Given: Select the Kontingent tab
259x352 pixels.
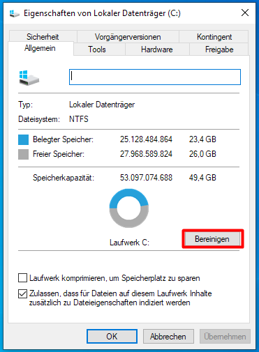Looking at the screenshot, I should 214,37.
